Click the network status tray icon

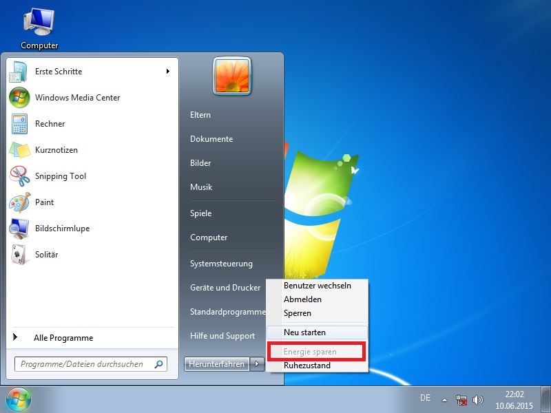coord(461,400)
